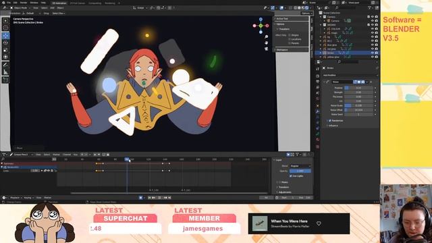Viewport: 432px width, 243px height.
Task: Open the Object Mode dropdown
Action: [20, 8]
